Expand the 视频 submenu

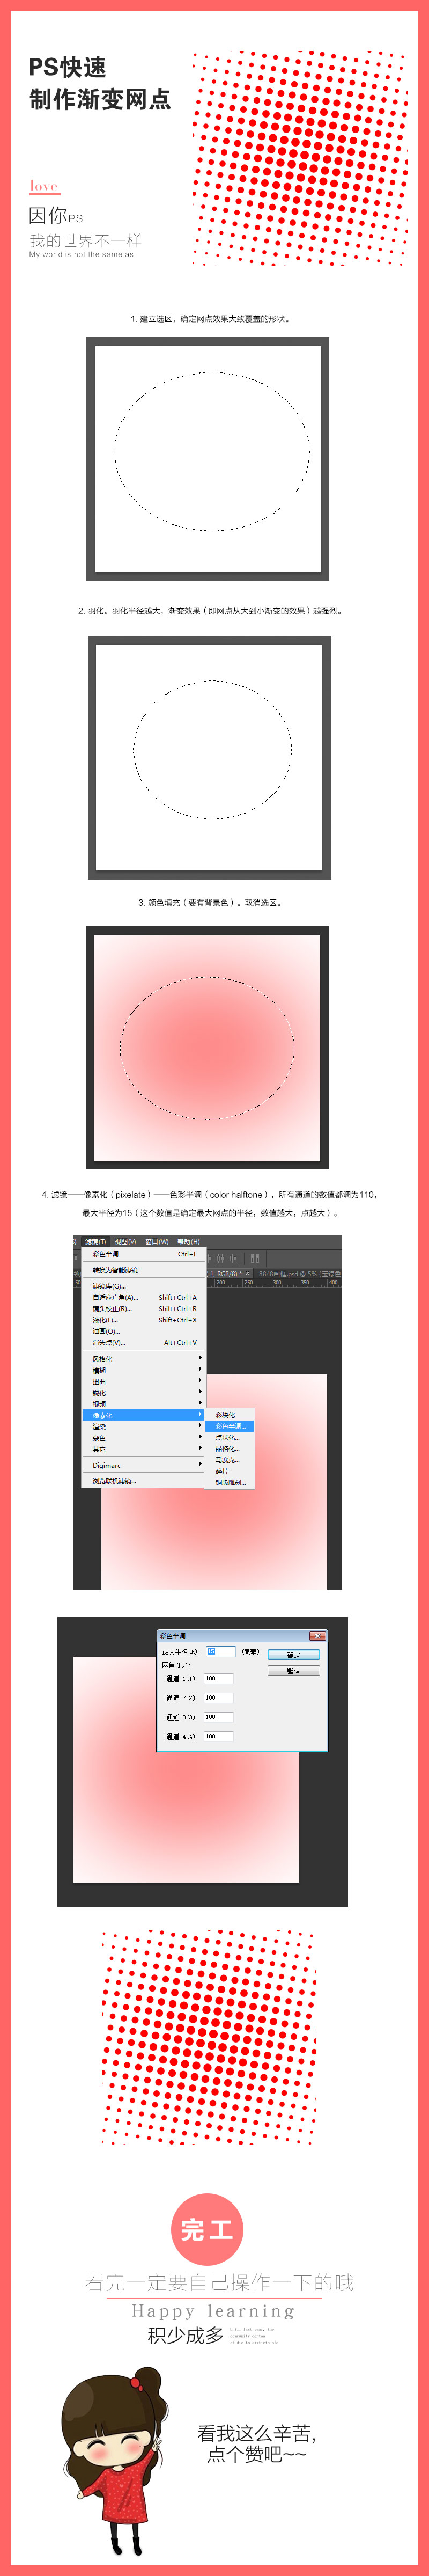point(143,1404)
